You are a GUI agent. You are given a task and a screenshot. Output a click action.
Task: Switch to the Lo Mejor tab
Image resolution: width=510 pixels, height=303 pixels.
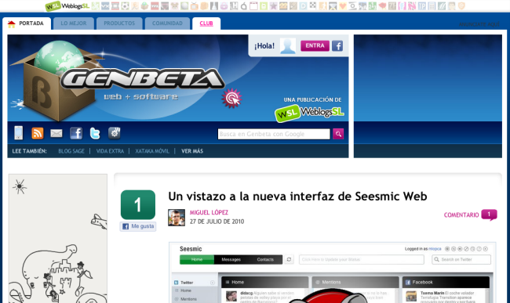coord(74,23)
